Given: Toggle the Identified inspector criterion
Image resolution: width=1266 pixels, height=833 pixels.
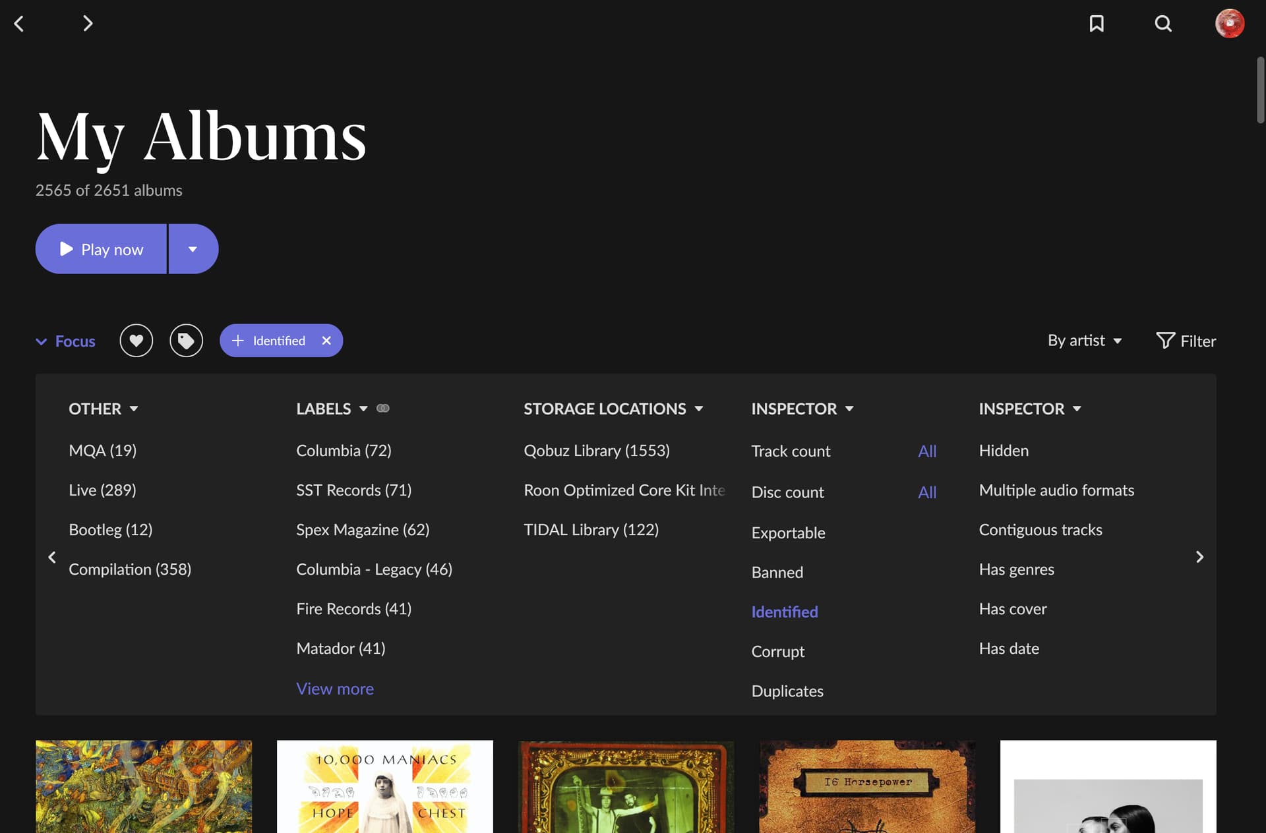Looking at the screenshot, I should coord(785,612).
